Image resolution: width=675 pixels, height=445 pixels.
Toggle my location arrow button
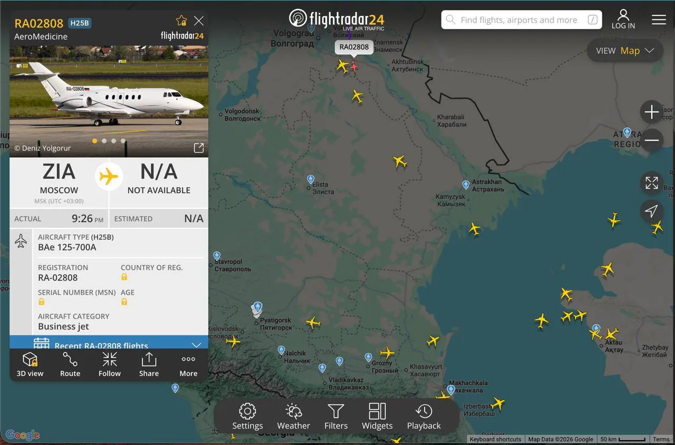coord(651,211)
